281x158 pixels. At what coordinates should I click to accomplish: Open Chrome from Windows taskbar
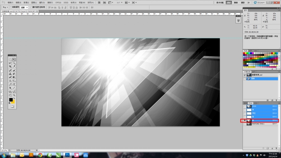click(x=40, y=155)
